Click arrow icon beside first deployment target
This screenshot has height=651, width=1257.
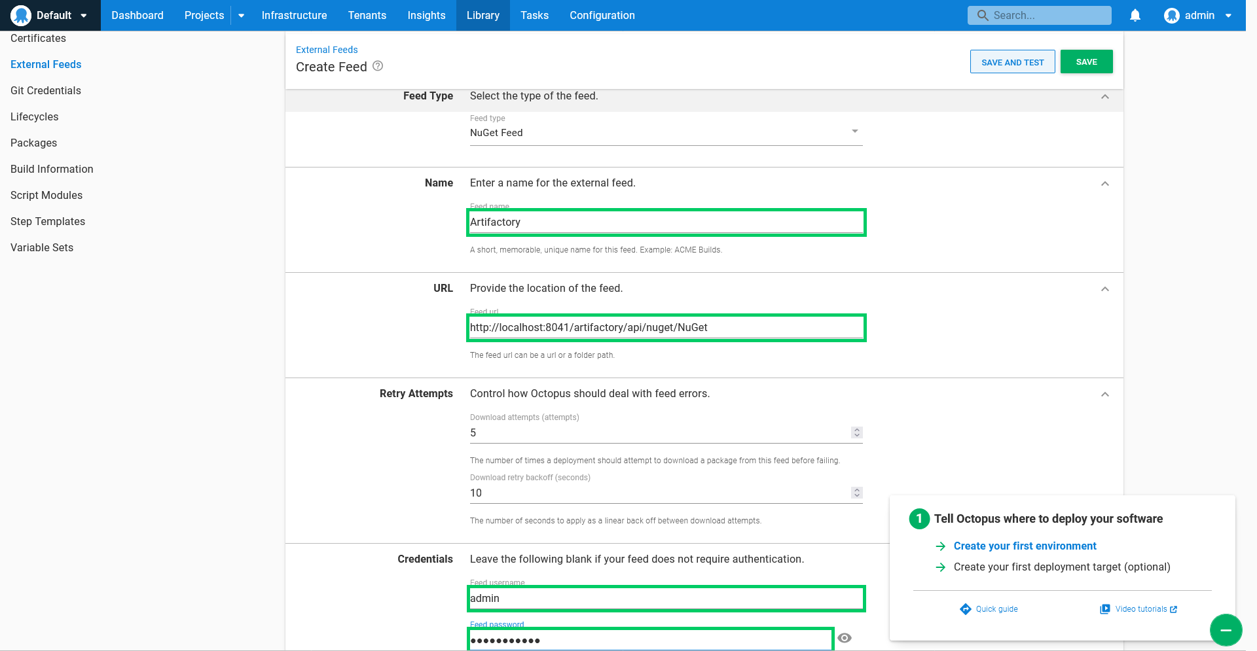(x=941, y=567)
